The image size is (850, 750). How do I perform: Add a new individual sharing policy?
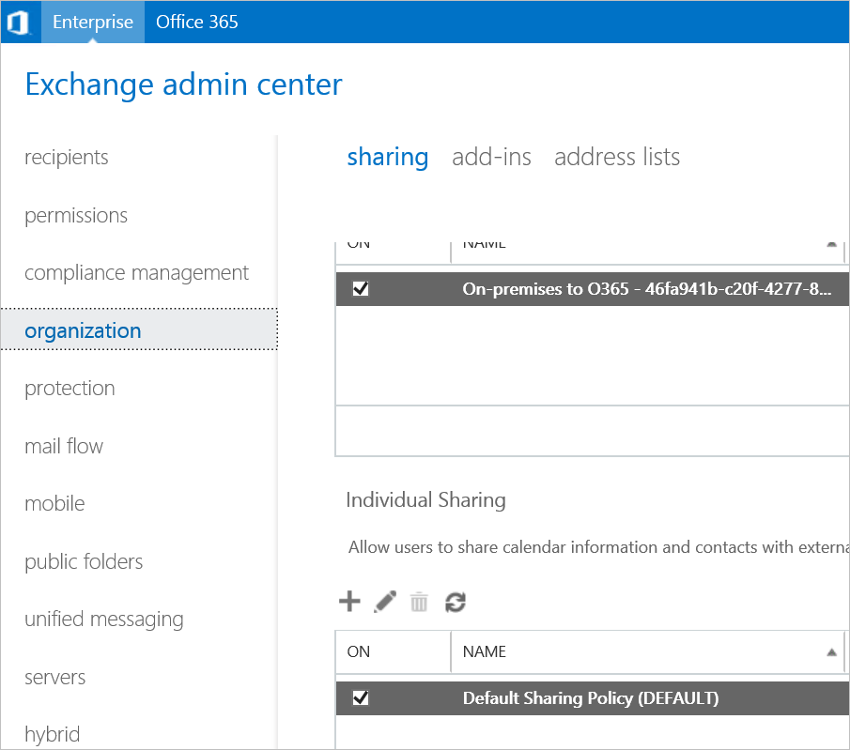pos(349,602)
